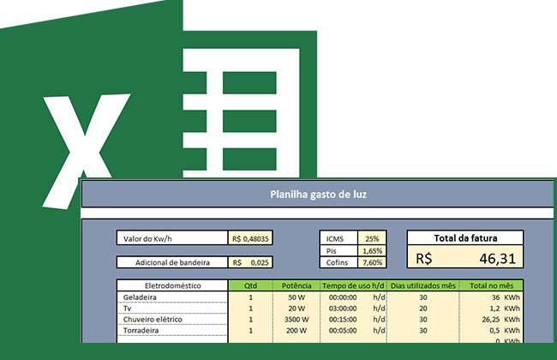The image size is (557, 360).
Task: Select the 'Eletrodoméstico' column header
Action: pos(172,285)
